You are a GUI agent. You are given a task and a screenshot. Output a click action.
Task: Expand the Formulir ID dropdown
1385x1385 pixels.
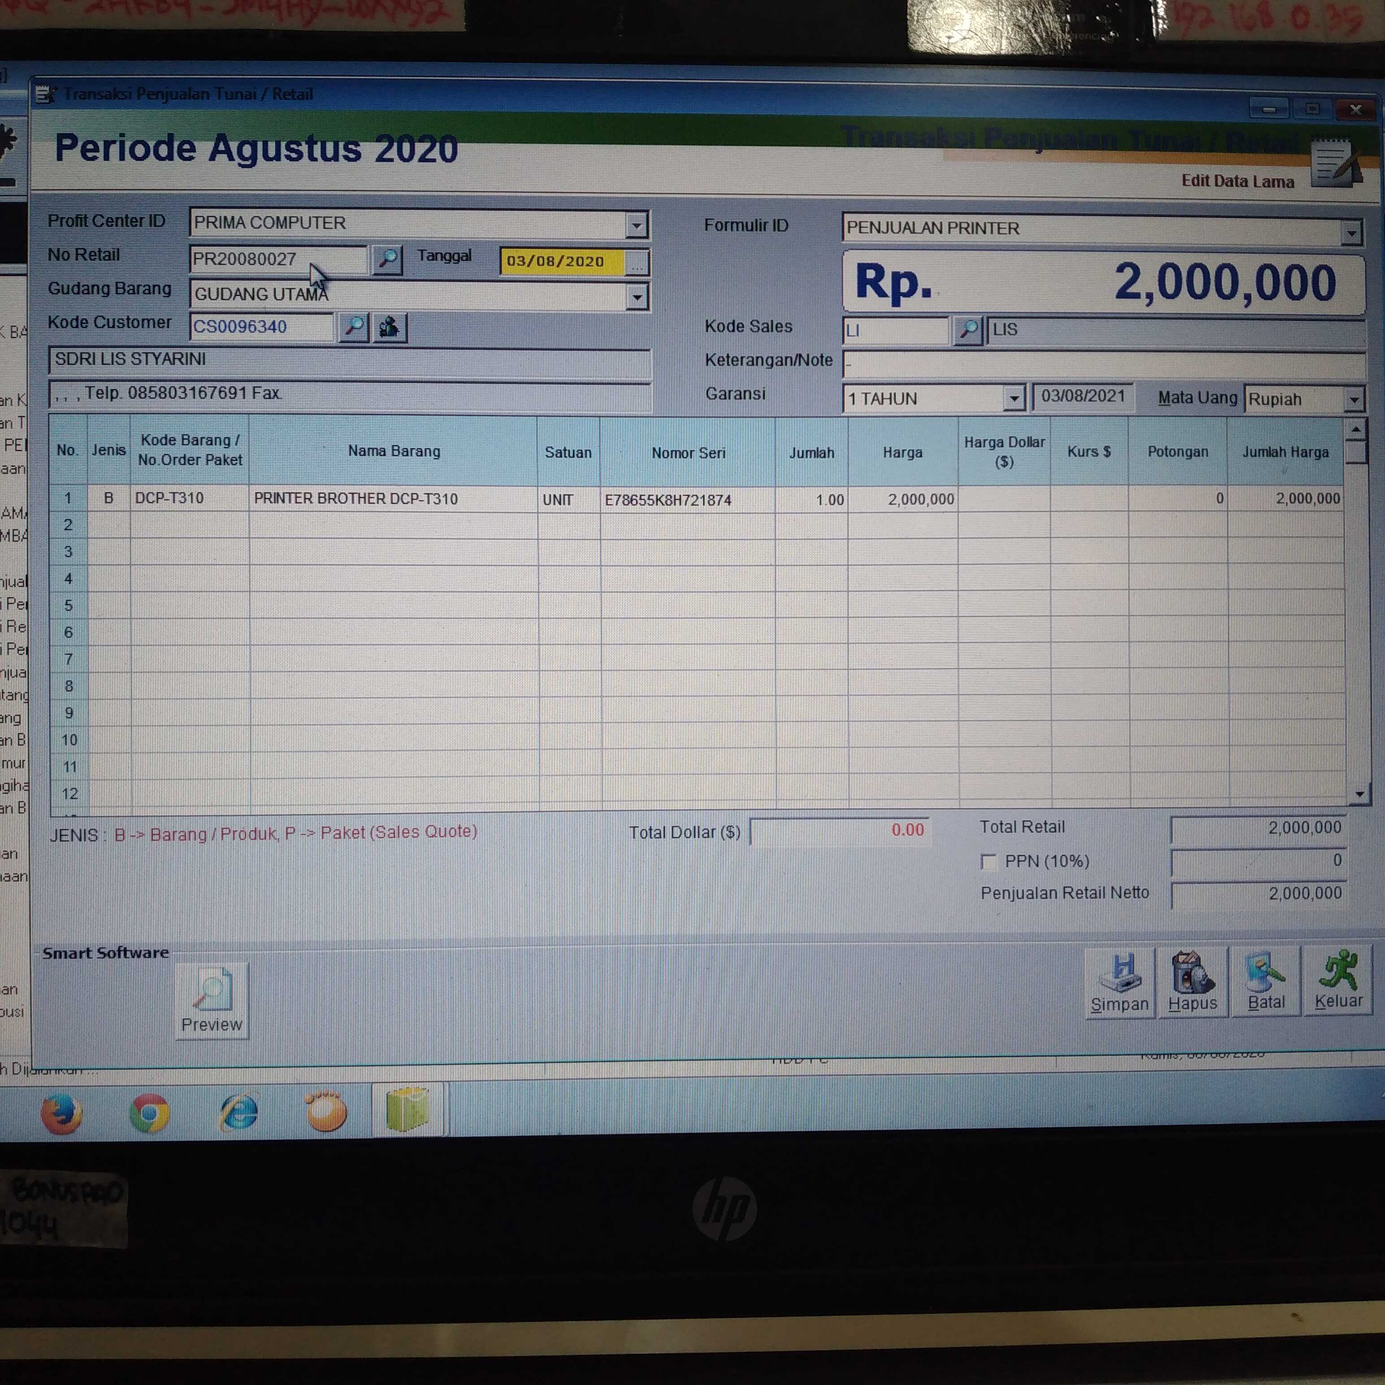click(1351, 232)
